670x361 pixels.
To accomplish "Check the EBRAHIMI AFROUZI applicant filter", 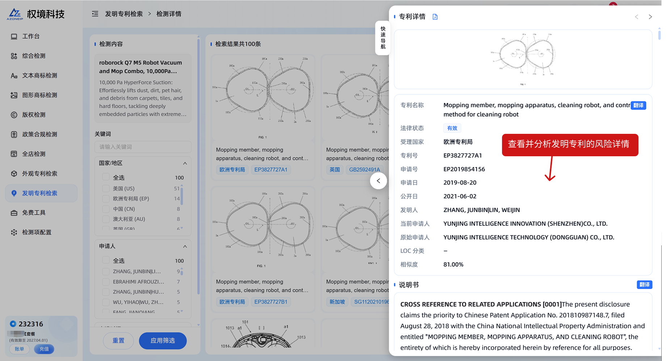I will tap(106, 281).
